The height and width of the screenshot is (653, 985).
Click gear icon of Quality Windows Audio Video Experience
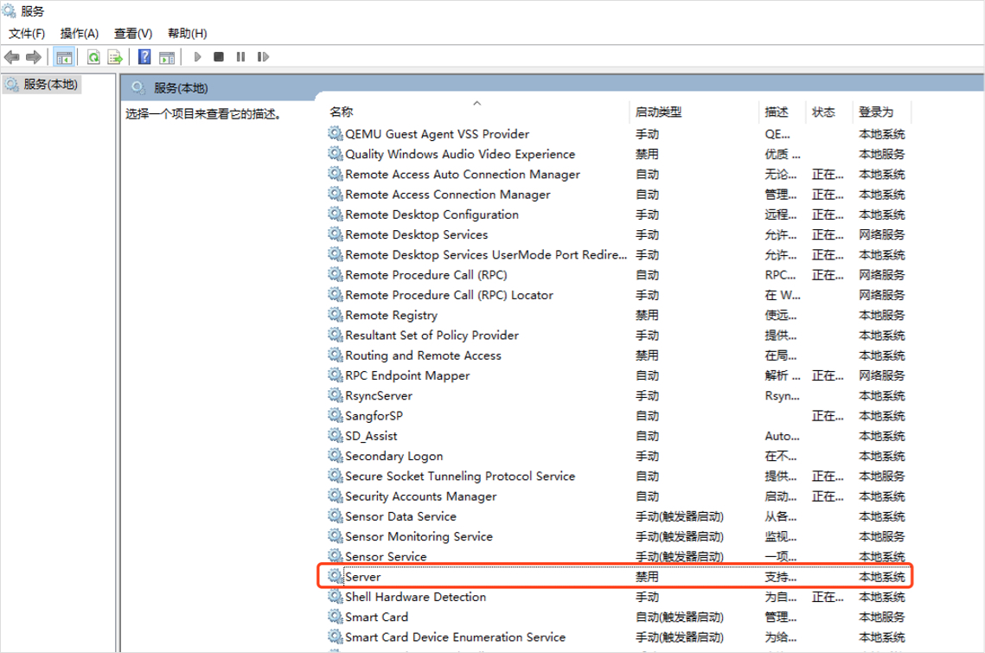pyautogui.click(x=336, y=153)
